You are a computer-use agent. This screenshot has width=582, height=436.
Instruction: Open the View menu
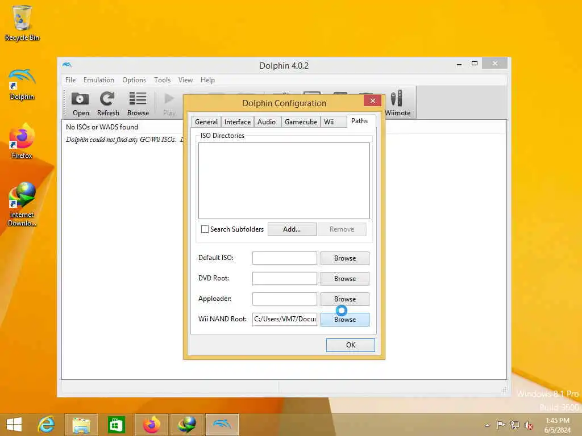(185, 80)
